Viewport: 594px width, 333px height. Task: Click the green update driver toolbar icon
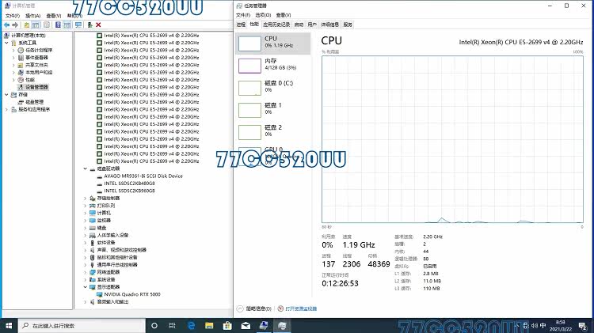89,25
